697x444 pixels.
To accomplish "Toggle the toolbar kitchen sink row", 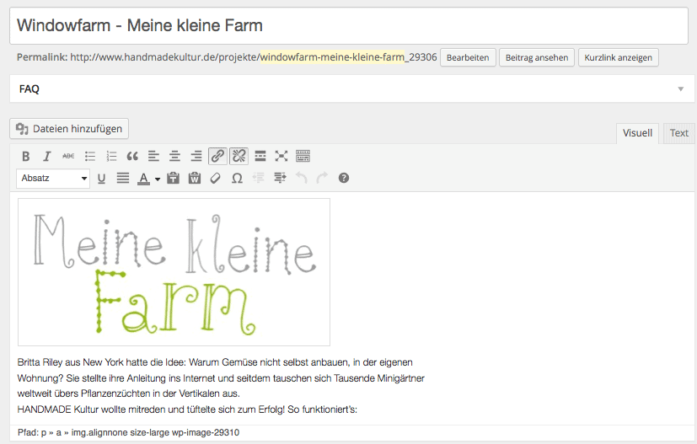I will click(303, 156).
